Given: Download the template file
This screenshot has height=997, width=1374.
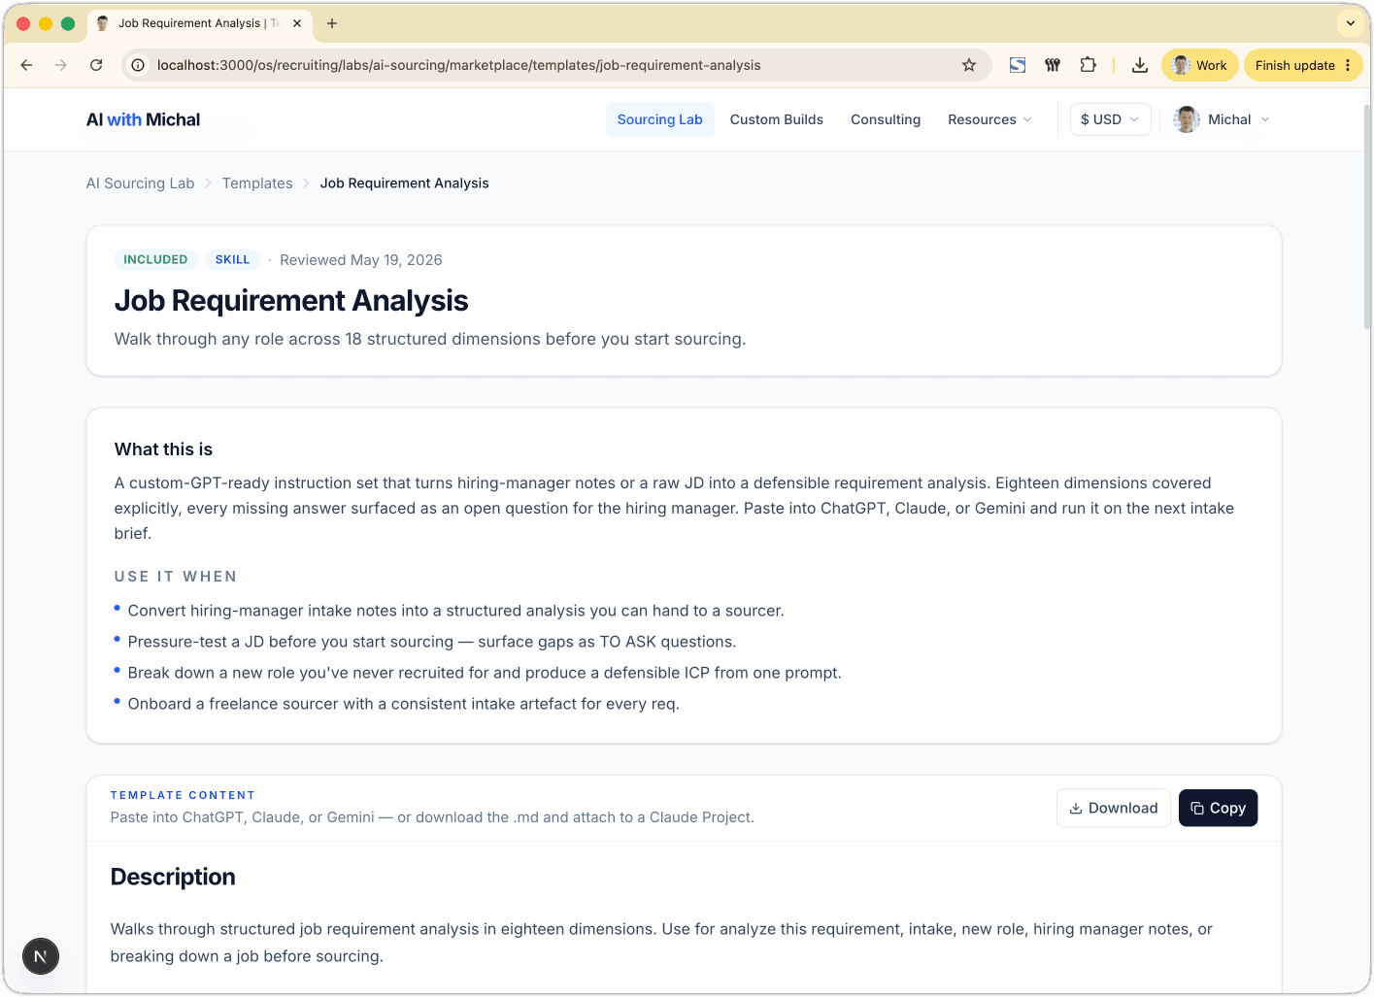Looking at the screenshot, I should click(1113, 808).
